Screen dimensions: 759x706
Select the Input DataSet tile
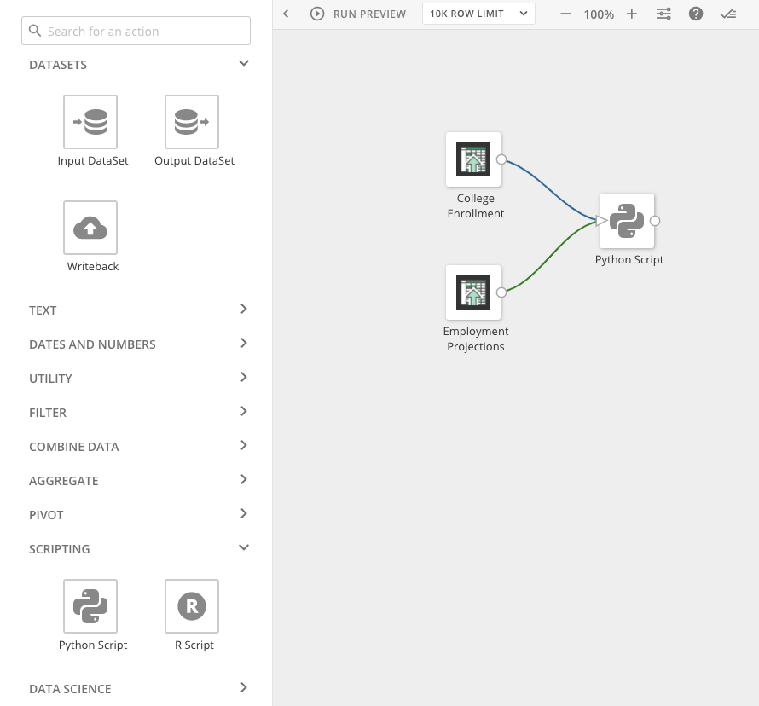point(91,121)
